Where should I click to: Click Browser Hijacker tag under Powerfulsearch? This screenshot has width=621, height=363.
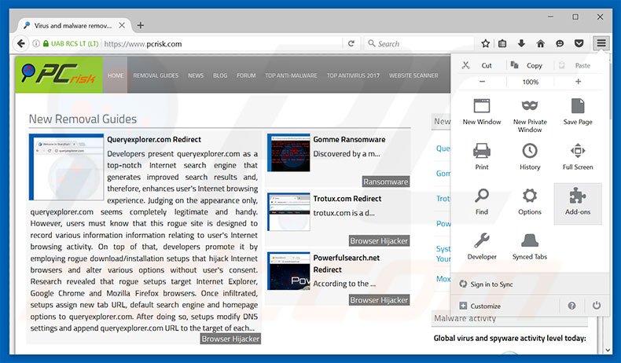(x=379, y=300)
